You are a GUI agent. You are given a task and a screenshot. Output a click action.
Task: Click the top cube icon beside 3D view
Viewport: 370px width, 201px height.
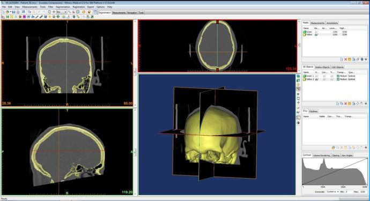click(298, 76)
